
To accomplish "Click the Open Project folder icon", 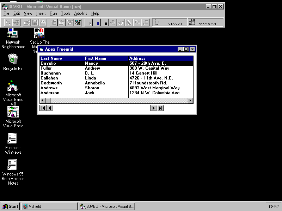I will tap(26, 23).
